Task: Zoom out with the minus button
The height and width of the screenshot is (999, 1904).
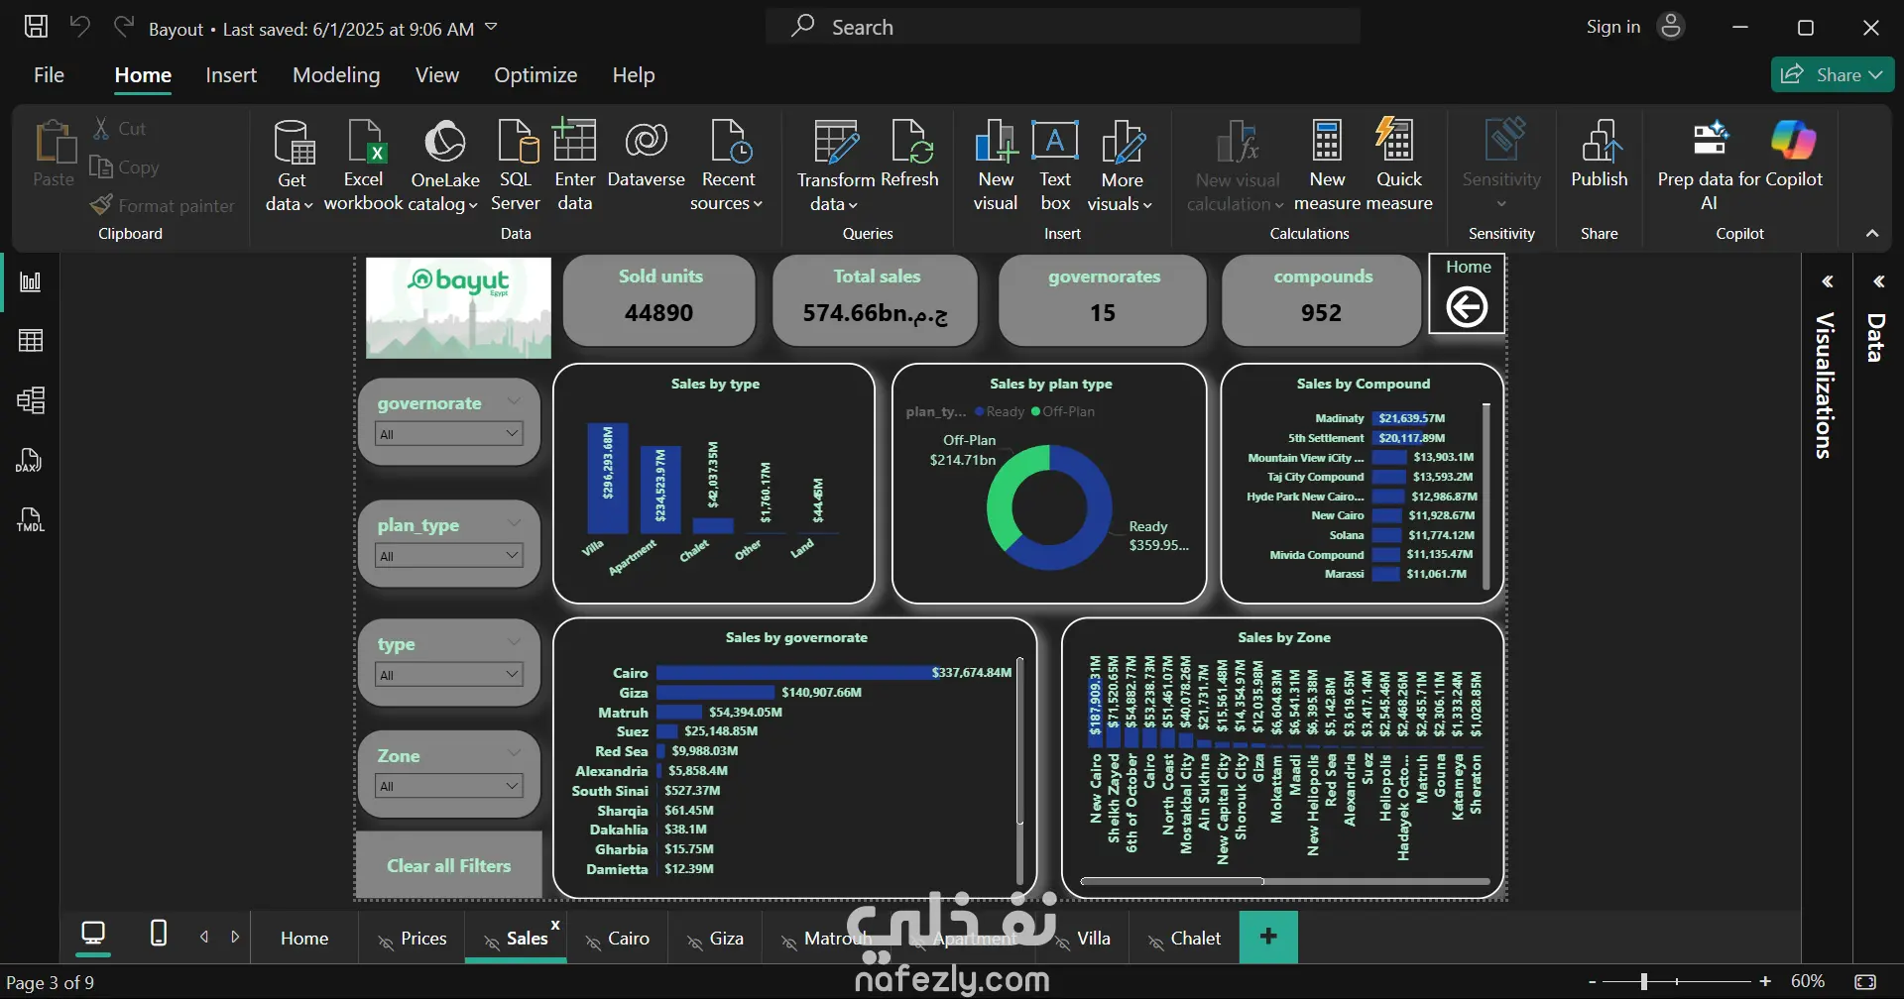Action: click(x=1593, y=982)
